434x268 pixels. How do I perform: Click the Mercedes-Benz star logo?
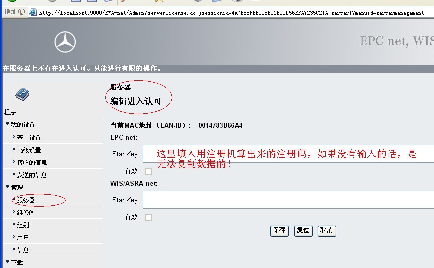[x=65, y=42]
